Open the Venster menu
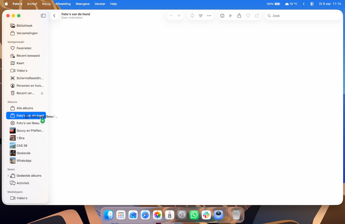 click(x=100, y=4)
